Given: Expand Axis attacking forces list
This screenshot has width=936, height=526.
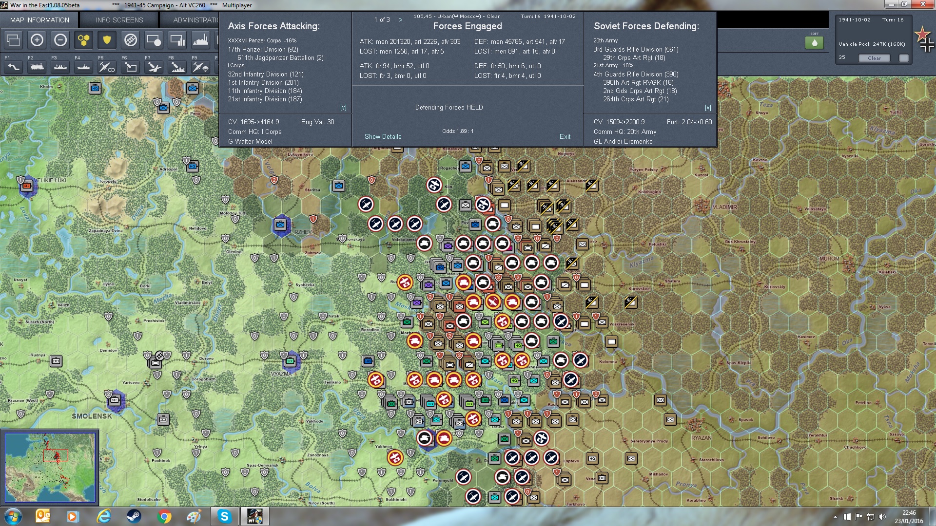Looking at the screenshot, I should pos(343,108).
